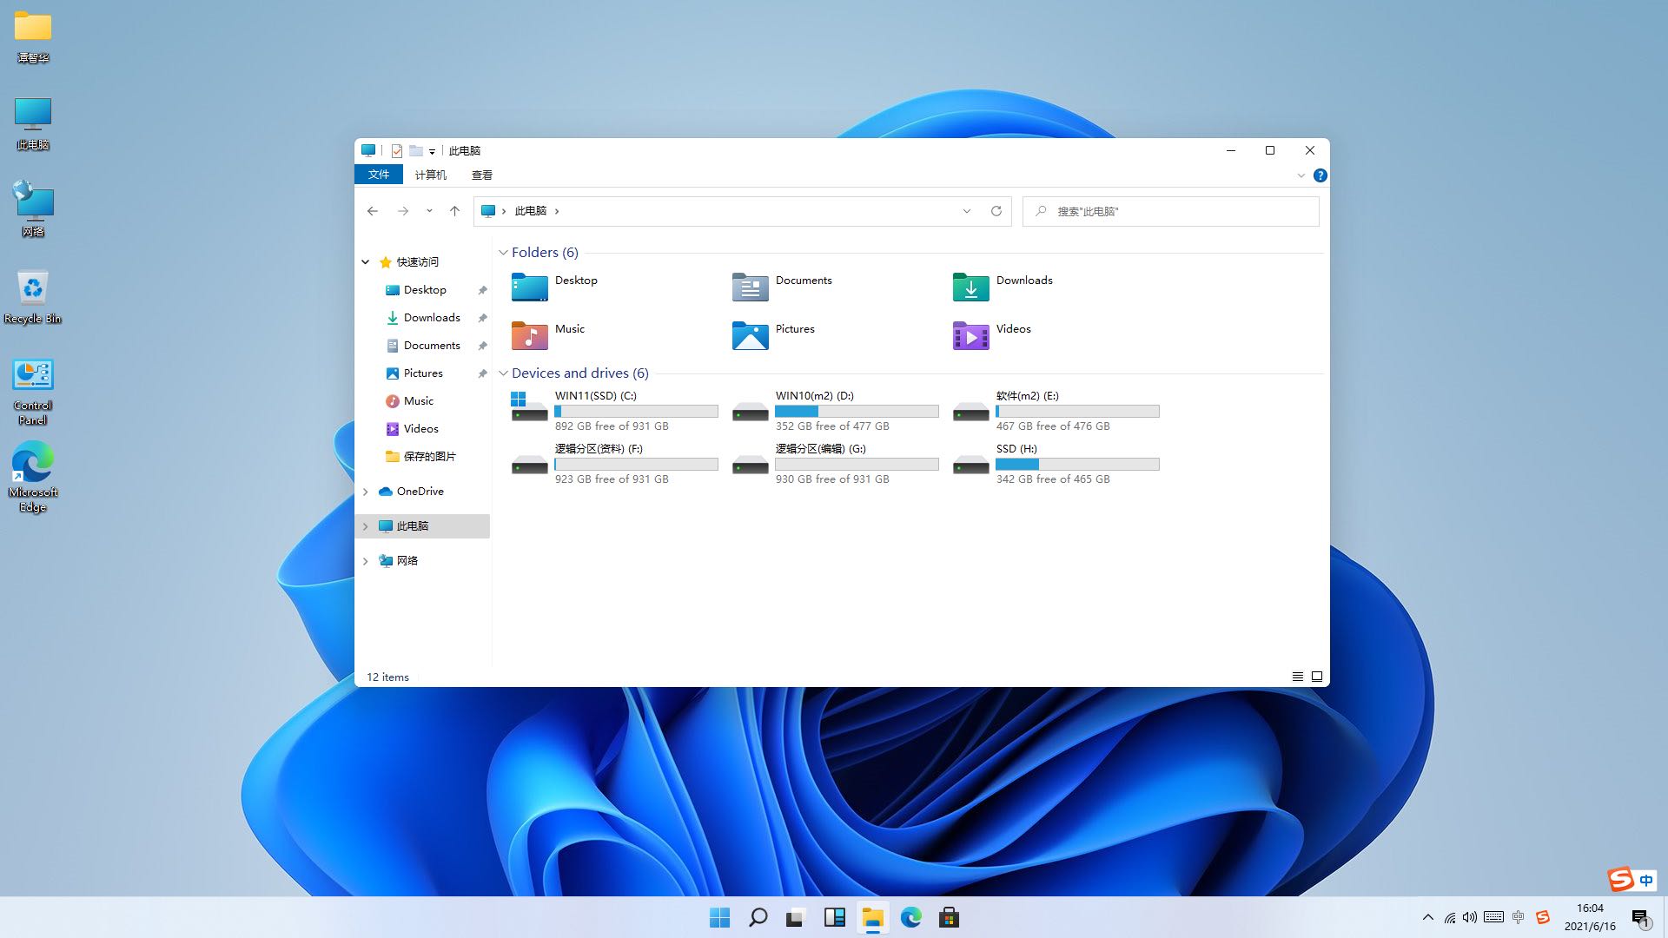Expand the OneDrive tree node

pyautogui.click(x=366, y=492)
